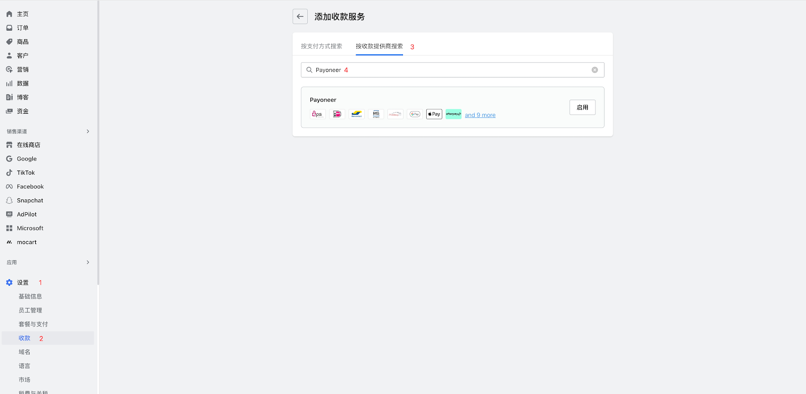Expand the 应用 section
The width and height of the screenshot is (806, 394).
(x=88, y=262)
